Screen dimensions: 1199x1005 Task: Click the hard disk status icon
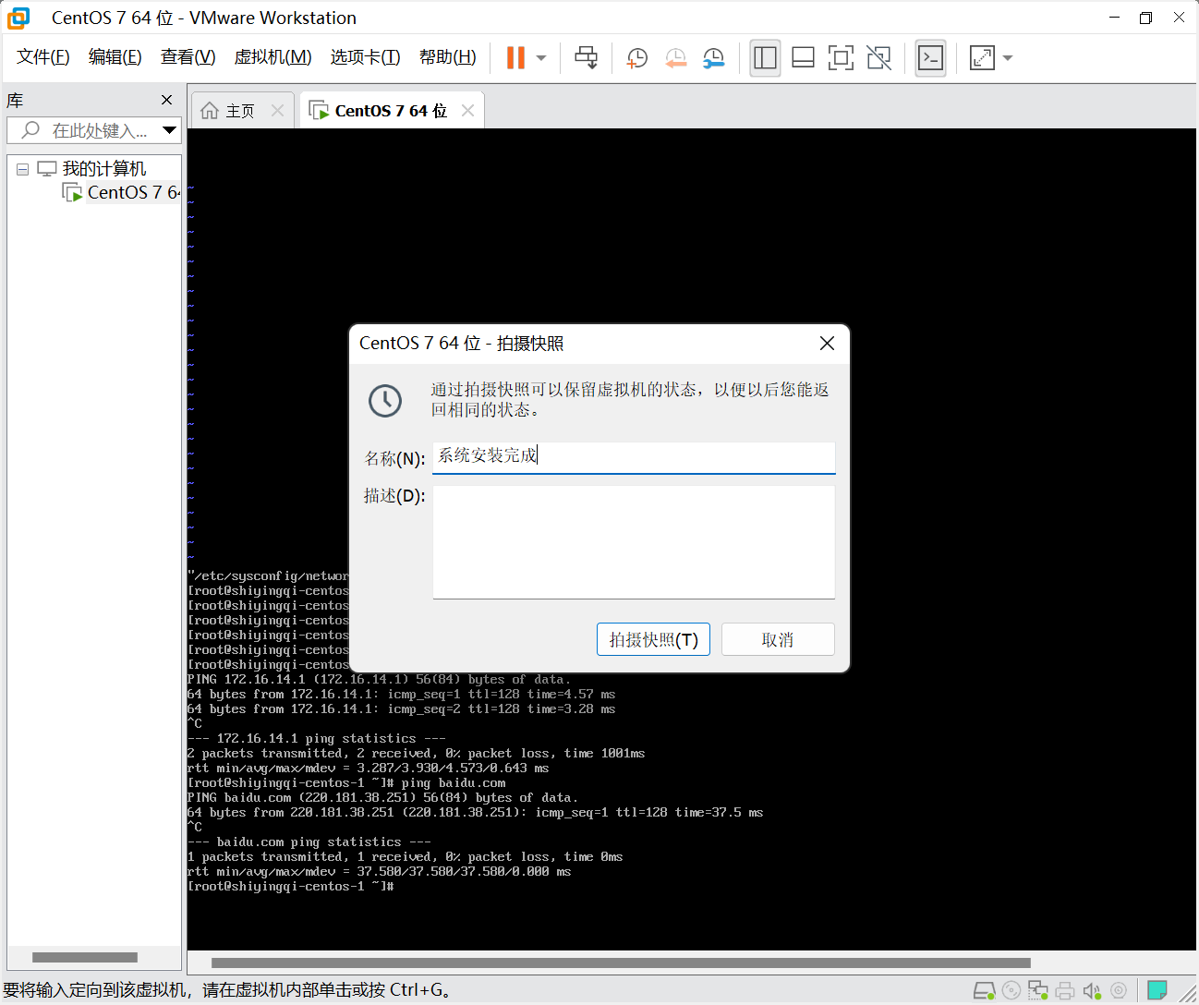985,991
